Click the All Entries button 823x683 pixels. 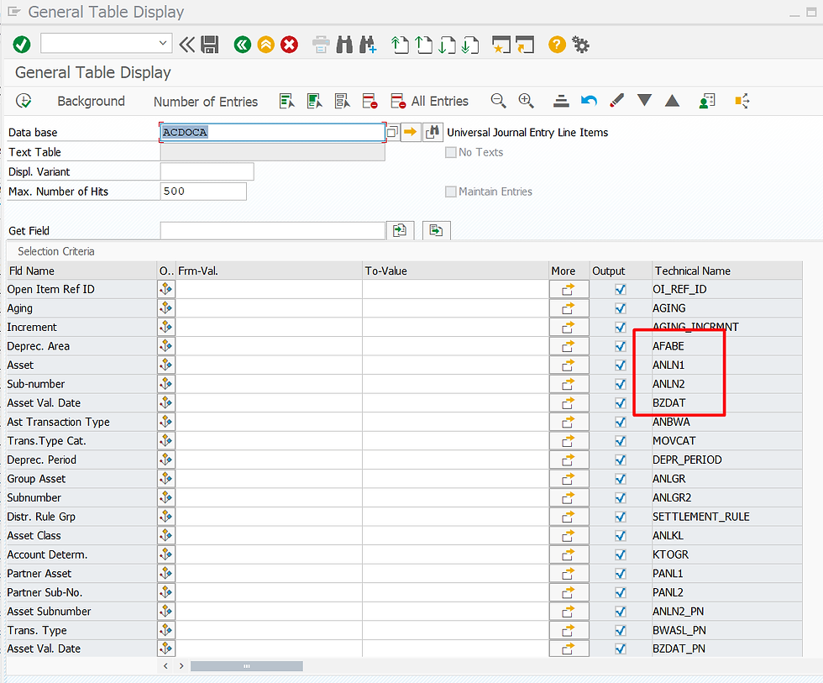pyautogui.click(x=430, y=101)
